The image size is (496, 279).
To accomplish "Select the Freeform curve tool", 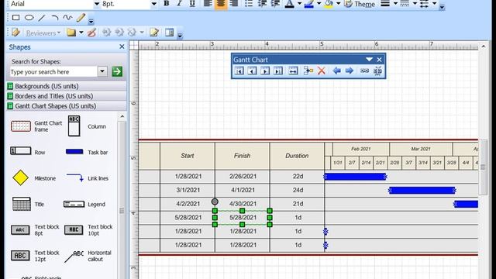I will point(67,18).
